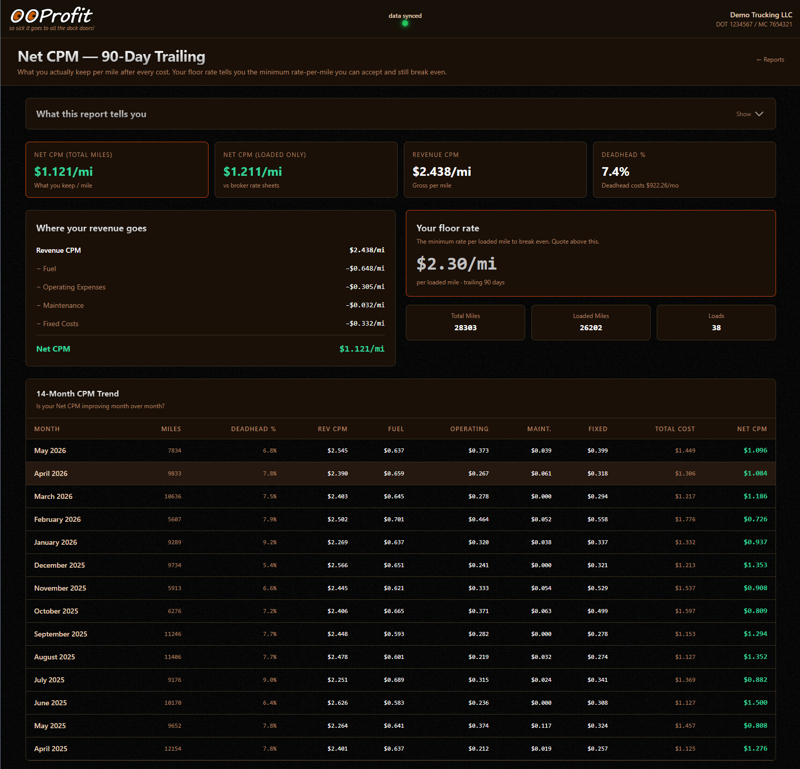Screen dimensions: 800x769
Task: Click June 2025 net CPM $1.500
Action: pyautogui.click(x=755, y=703)
